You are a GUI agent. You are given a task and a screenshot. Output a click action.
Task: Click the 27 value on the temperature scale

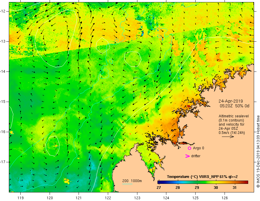point(159,188)
